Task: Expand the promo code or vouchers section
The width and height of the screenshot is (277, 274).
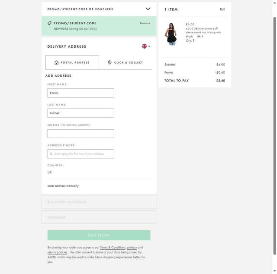Action: 148,9
